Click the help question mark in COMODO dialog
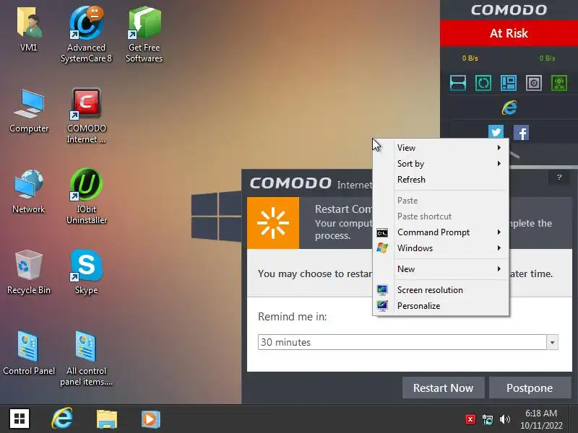Viewport: 578px width, 433px height. [559, 178]
